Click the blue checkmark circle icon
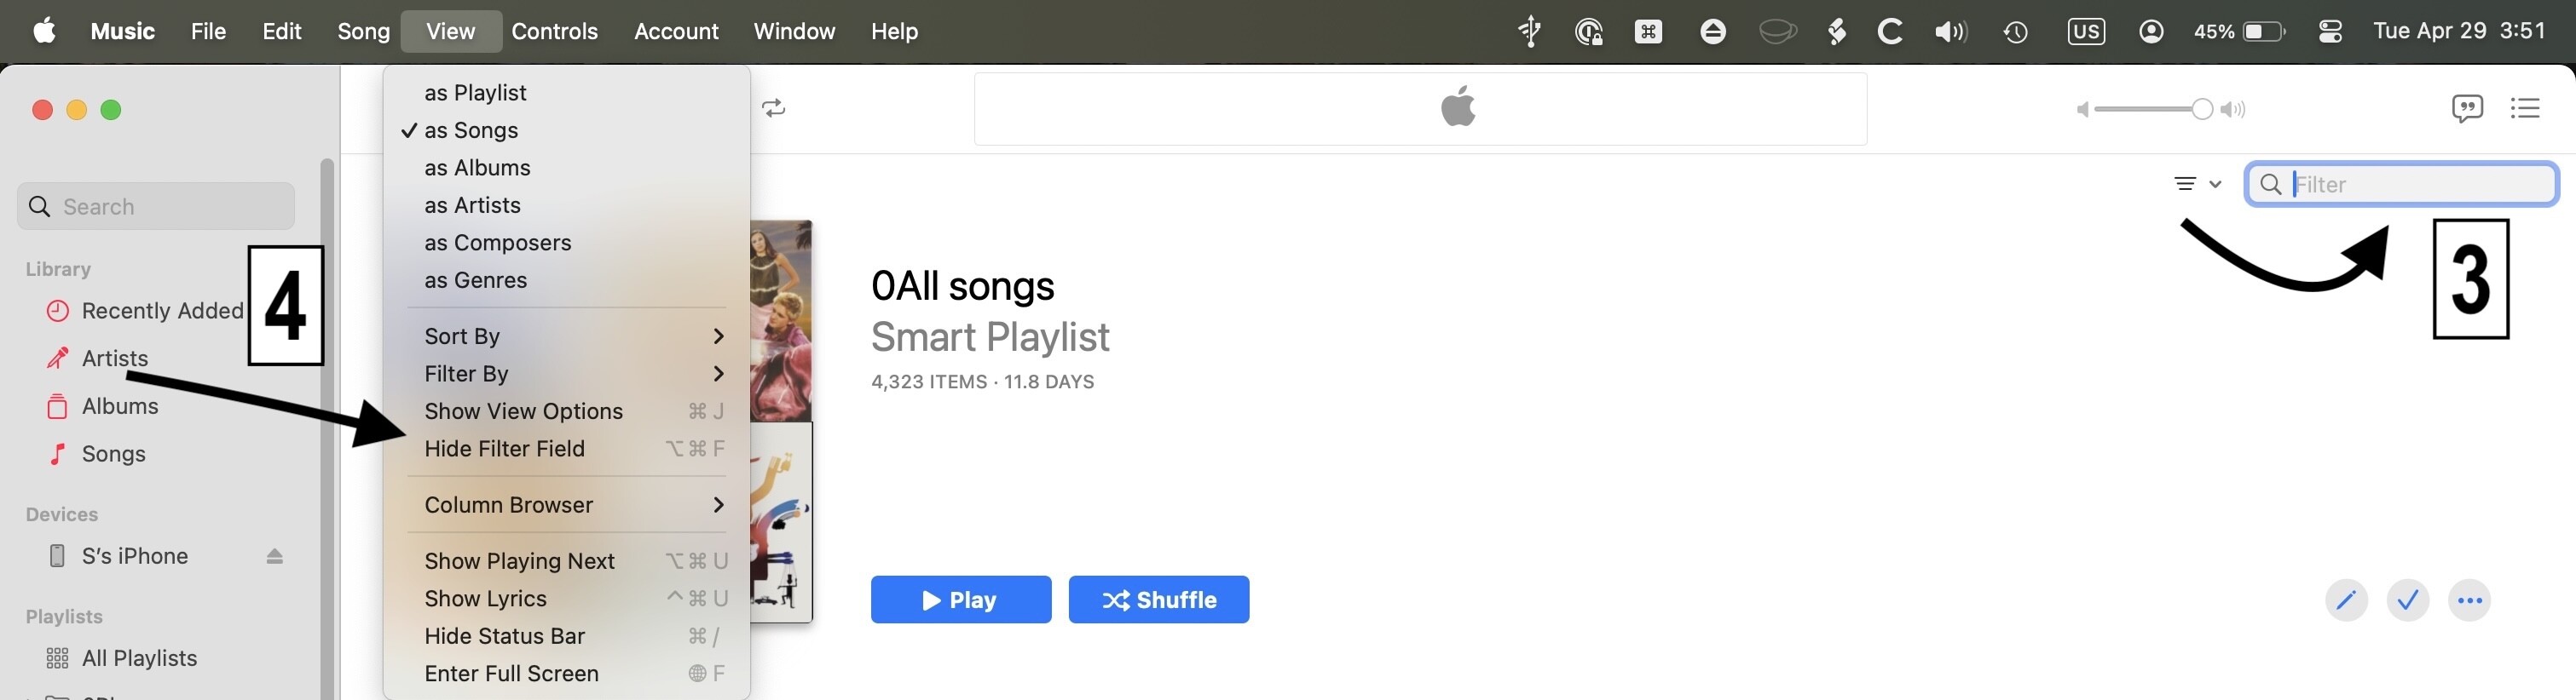 coord(2407,600)
